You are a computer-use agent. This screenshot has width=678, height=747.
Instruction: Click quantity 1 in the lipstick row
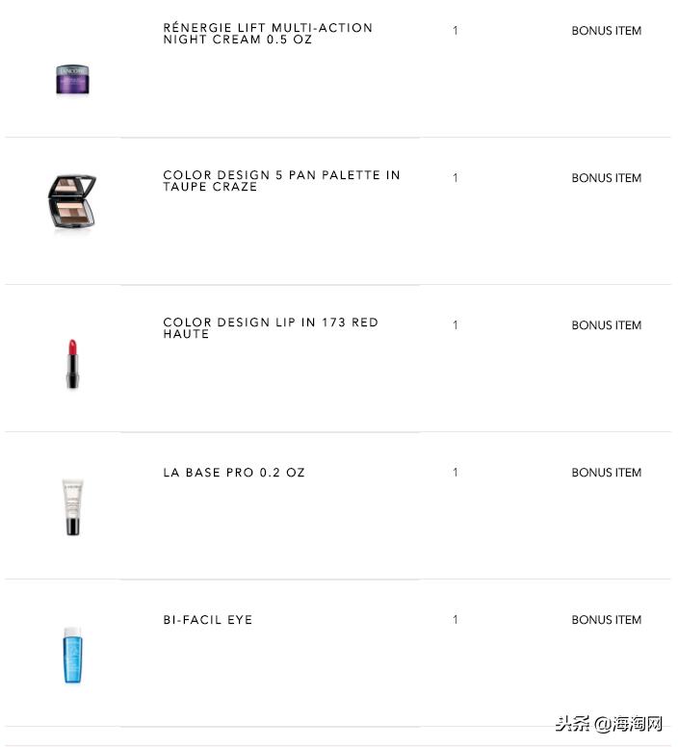pyautogui.click(x=456, y=325)
